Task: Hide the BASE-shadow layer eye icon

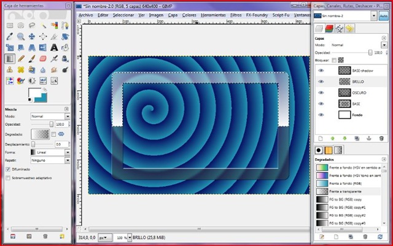Action: [321, 71]
